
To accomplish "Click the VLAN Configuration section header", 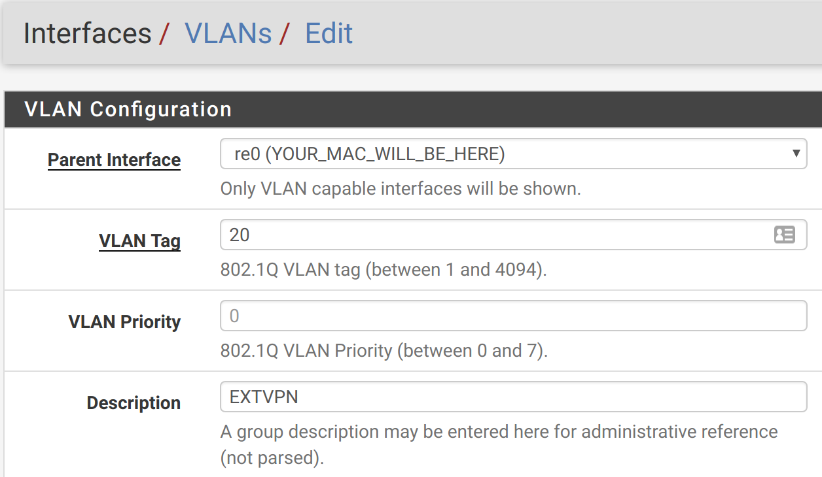I will point(128,109).
